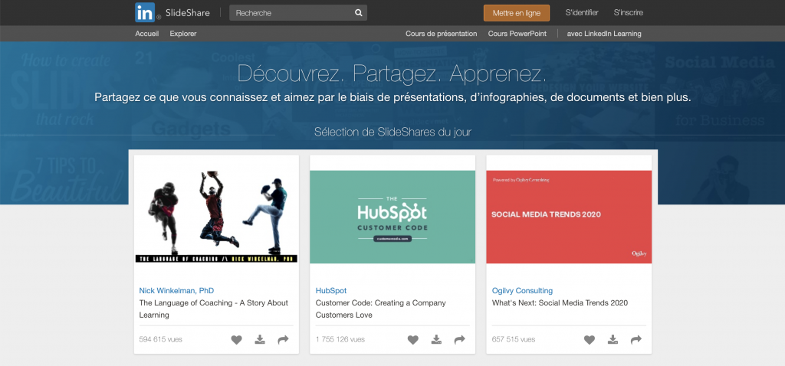
Task: Like the HubSpot Customer Code presentation
Action: pos(413,339)
